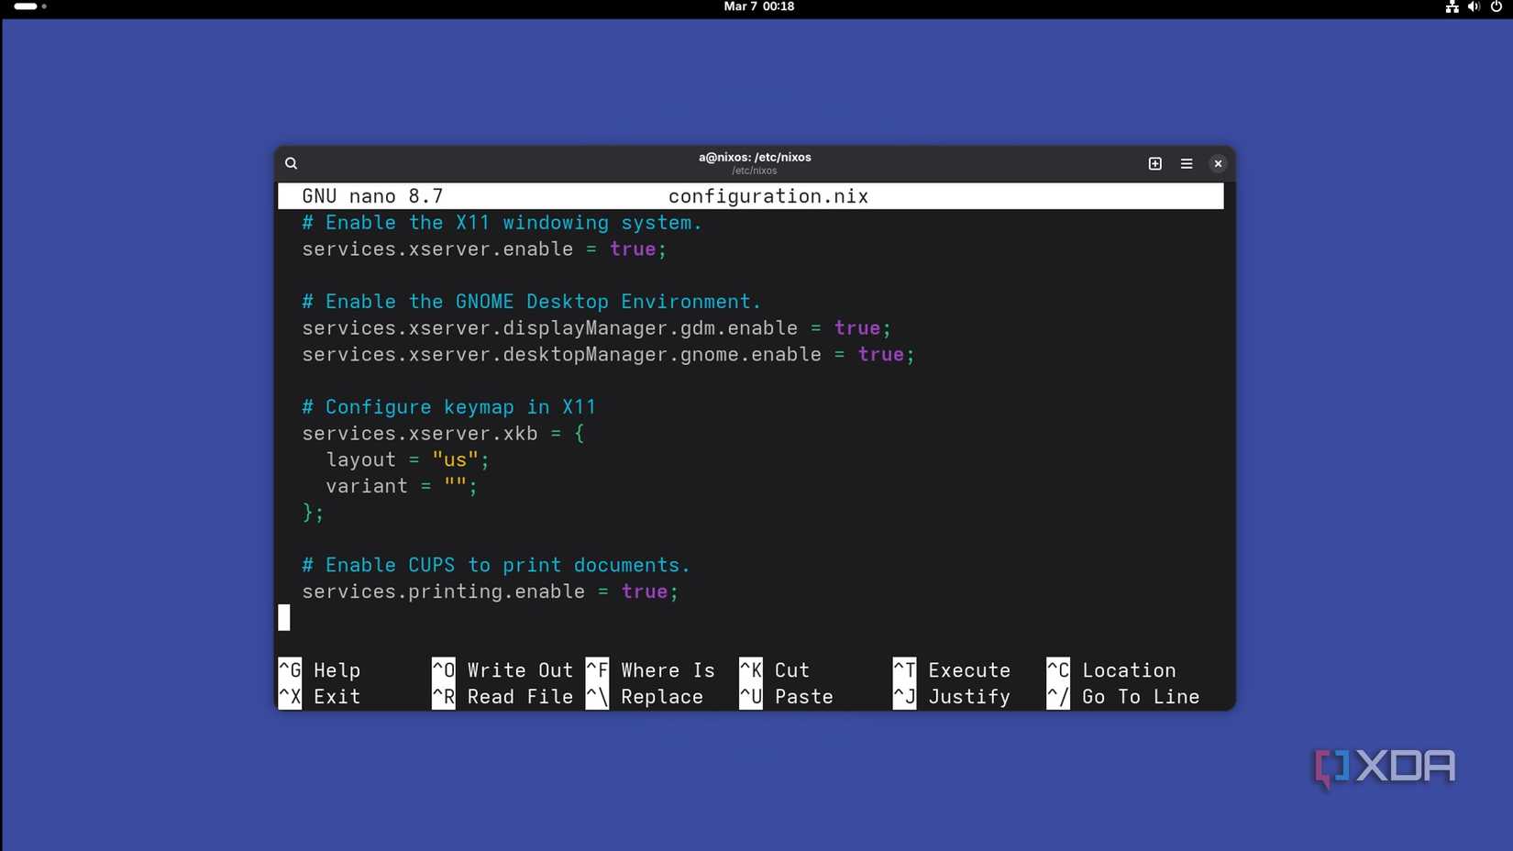Open the terminal hamburger menu
The height and width of the screenshot is (851, 1513).
1186,163
